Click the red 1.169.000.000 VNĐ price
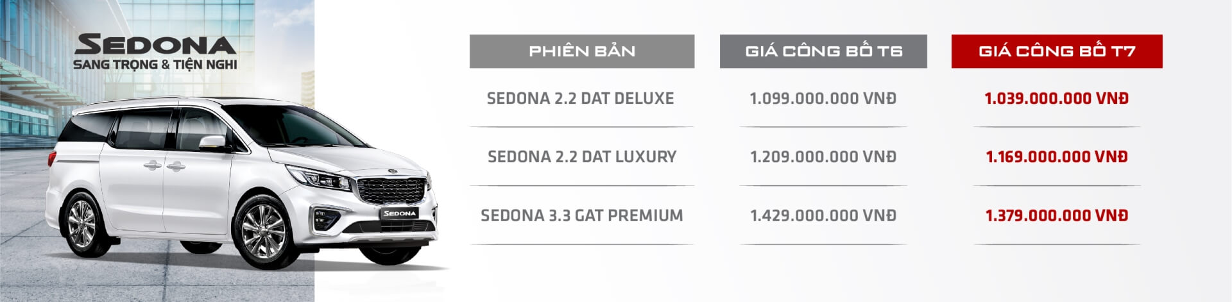Image resolution: width=1232 pixels, height=302 pixels. point(1056,157)
